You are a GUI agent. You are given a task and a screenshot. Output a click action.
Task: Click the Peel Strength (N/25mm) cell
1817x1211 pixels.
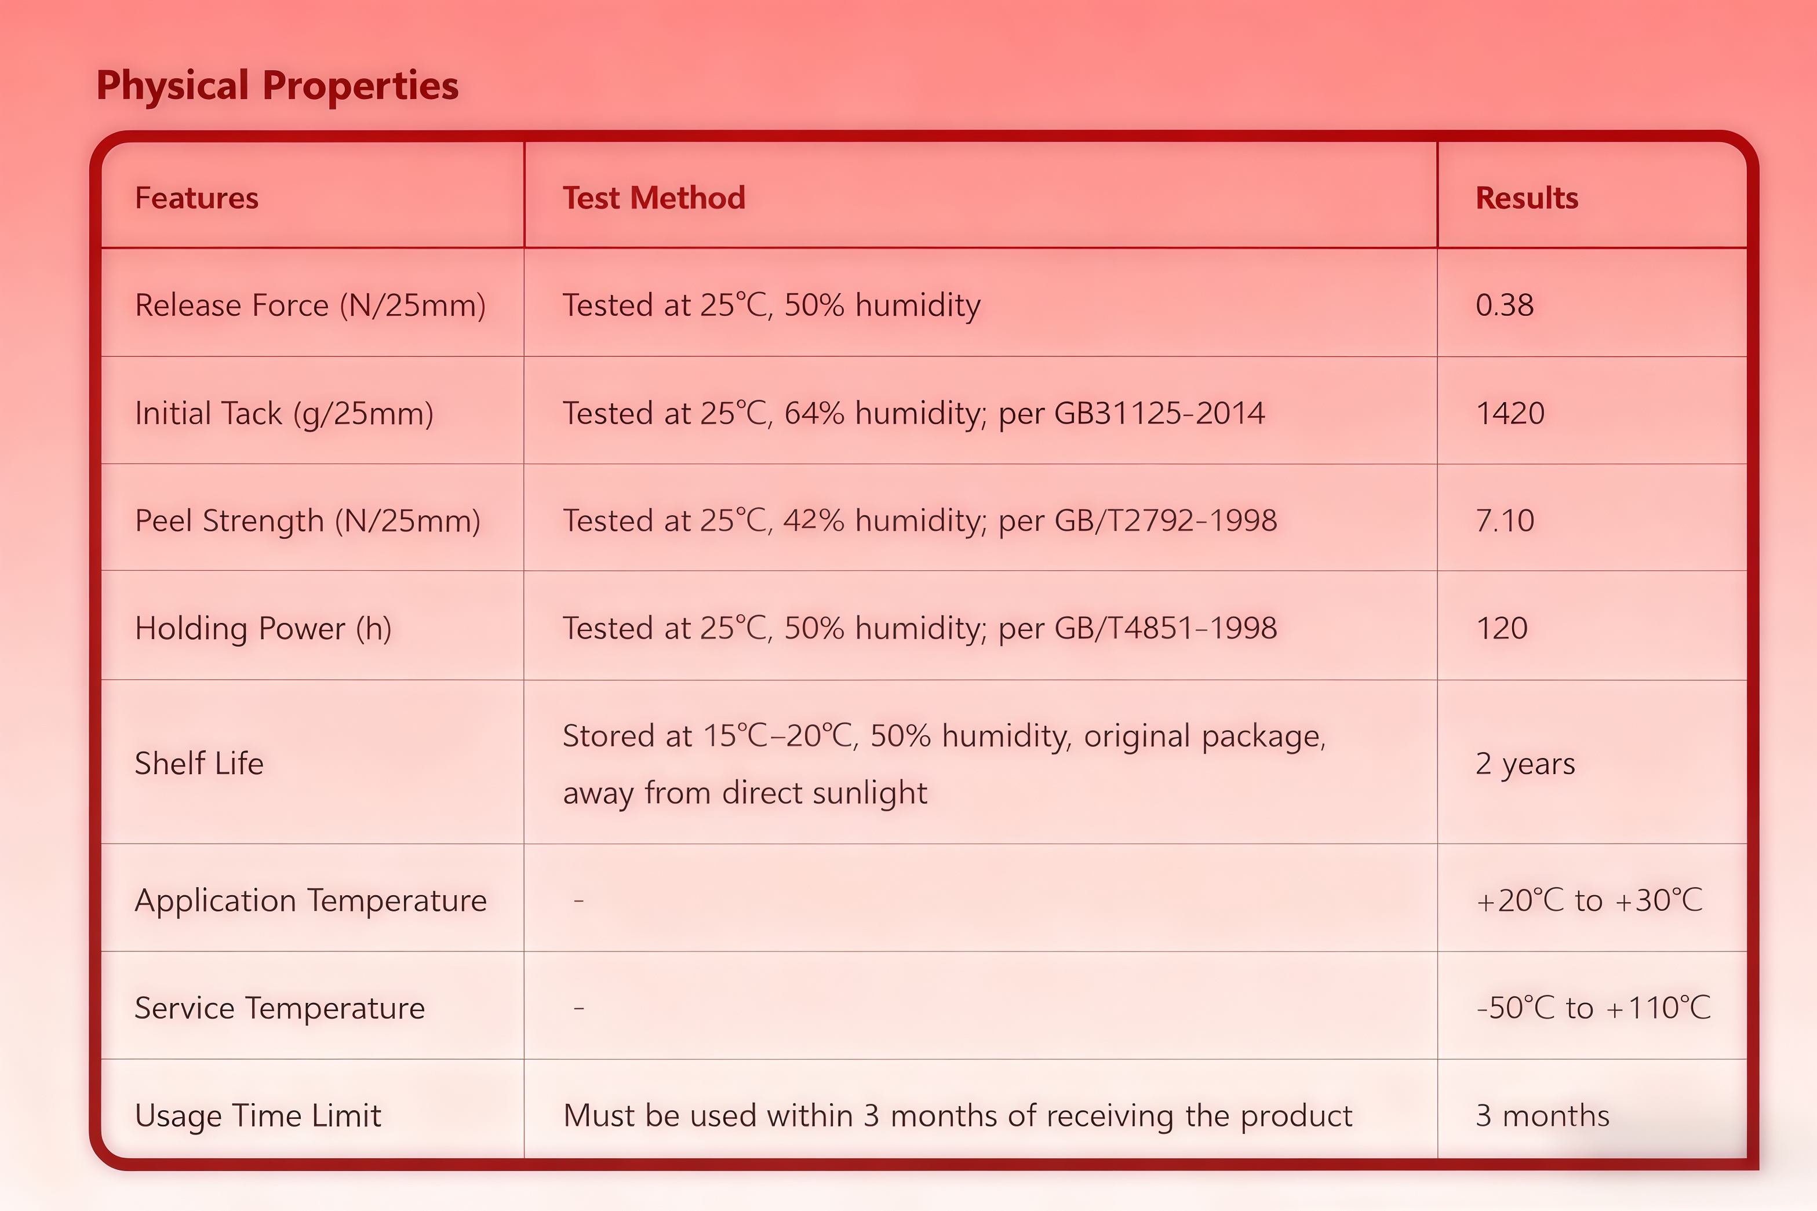[x=307, y=521]
